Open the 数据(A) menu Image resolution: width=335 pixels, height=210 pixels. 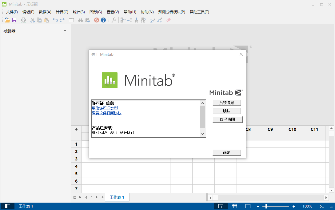45,12
